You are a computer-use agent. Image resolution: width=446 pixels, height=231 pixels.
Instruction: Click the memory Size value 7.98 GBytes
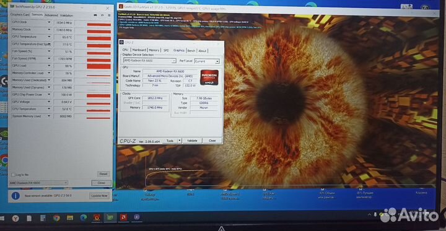tap(204, 98)
